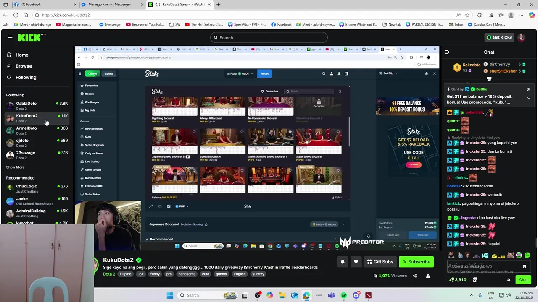Hide the pinned BotRix message

(529, 89)
